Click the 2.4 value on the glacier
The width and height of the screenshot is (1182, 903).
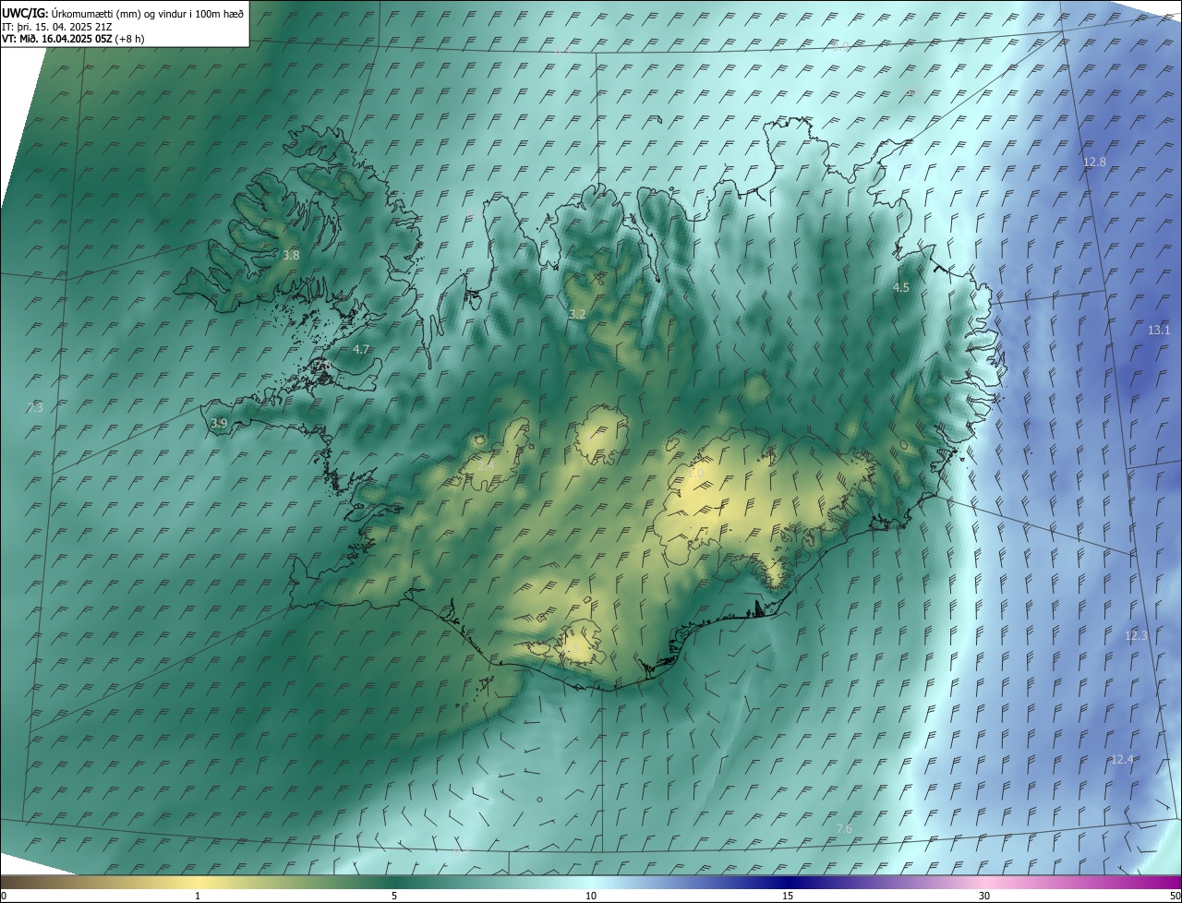pos(485,465)
